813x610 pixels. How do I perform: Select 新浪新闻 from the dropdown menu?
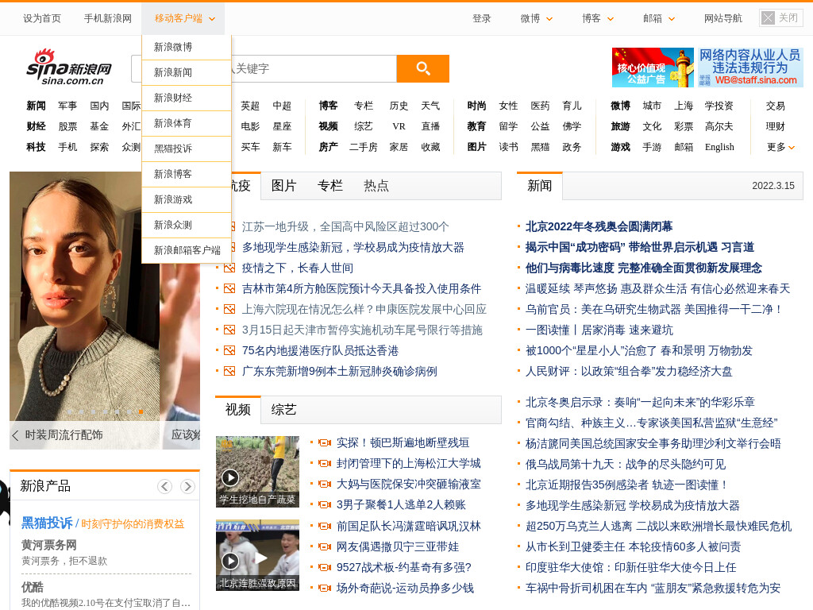[x=186, y=72]
